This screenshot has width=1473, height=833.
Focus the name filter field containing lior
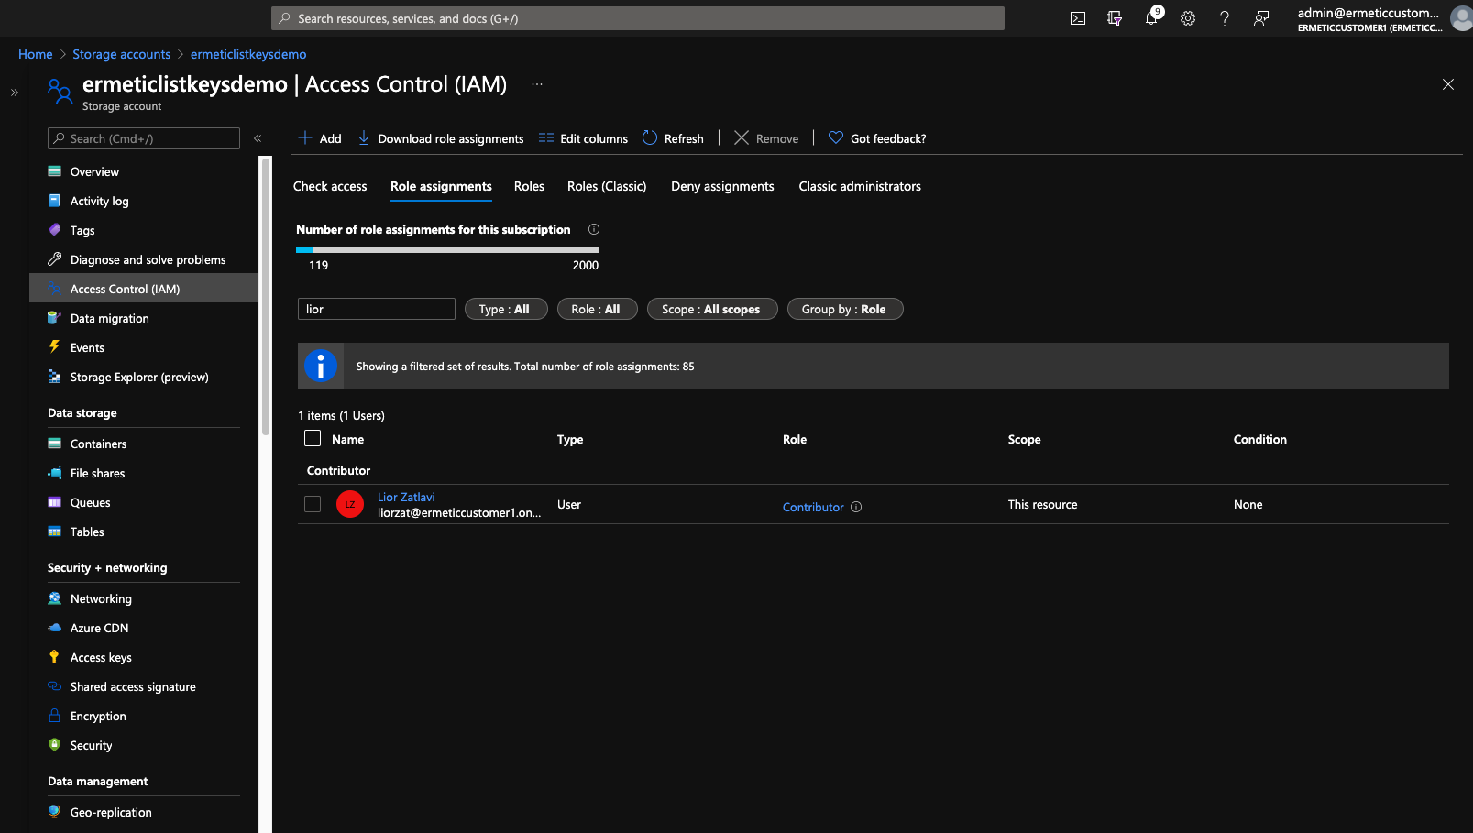point(377,309)
